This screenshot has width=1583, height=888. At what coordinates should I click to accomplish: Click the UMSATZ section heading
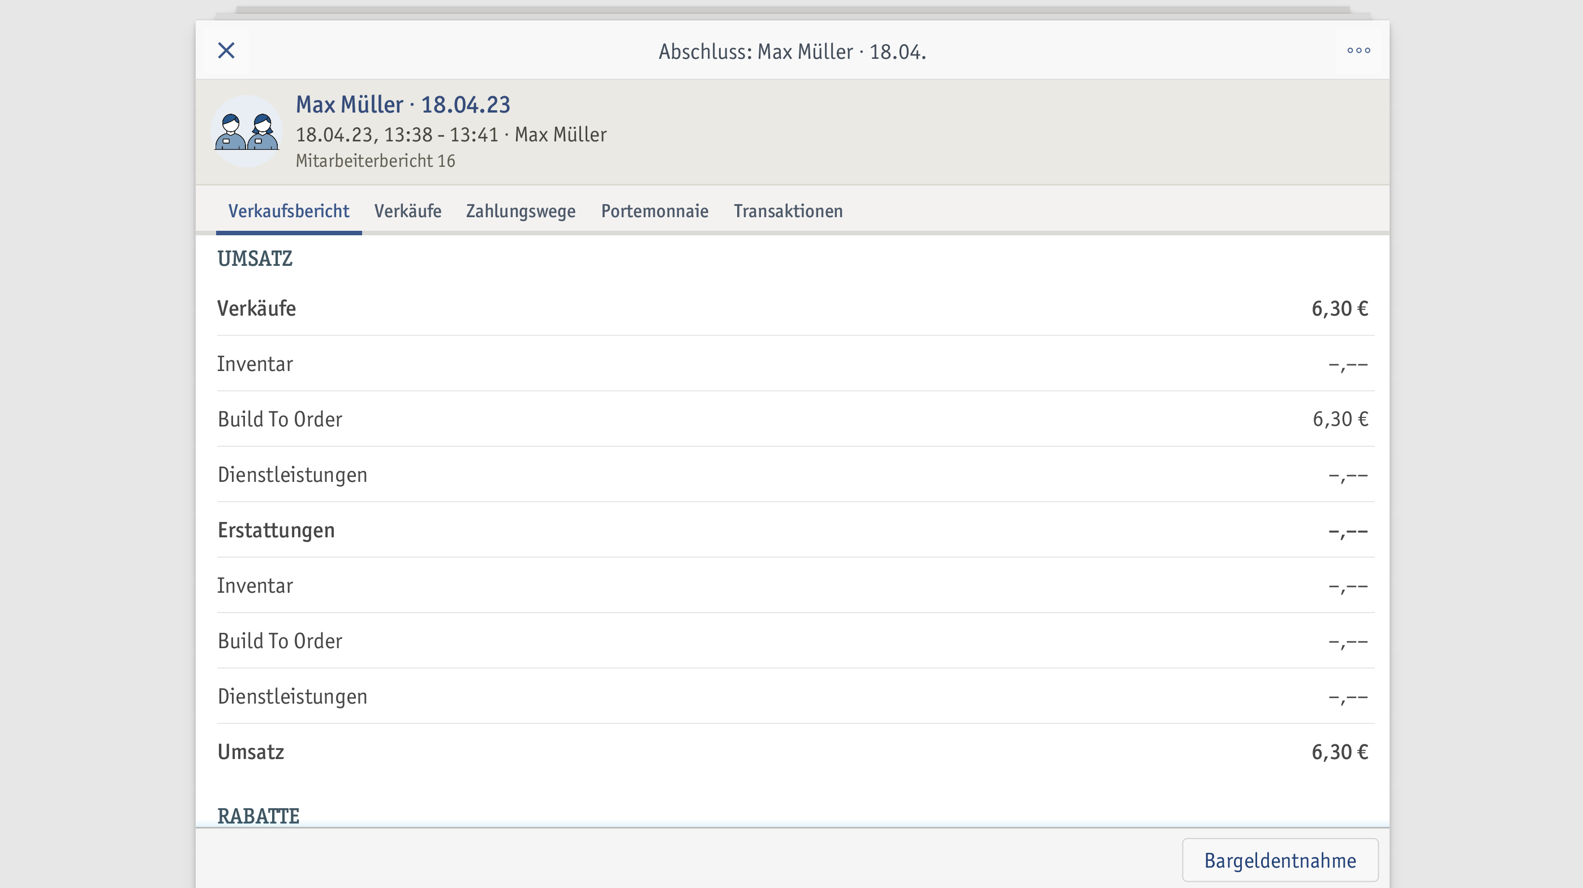click(255, 258)
